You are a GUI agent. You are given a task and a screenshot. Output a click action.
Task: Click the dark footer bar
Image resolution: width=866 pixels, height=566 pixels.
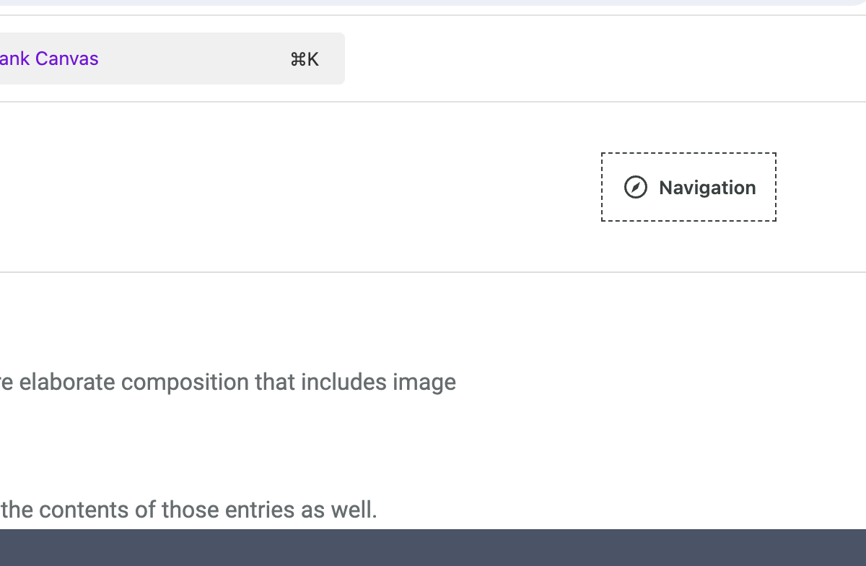(433, 548)
